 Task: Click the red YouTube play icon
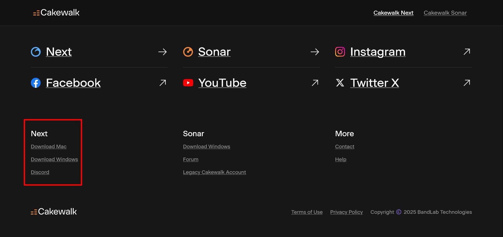[188, 83]
